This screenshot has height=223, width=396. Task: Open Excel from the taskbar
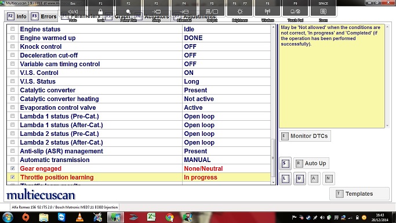tap(151, 217)
